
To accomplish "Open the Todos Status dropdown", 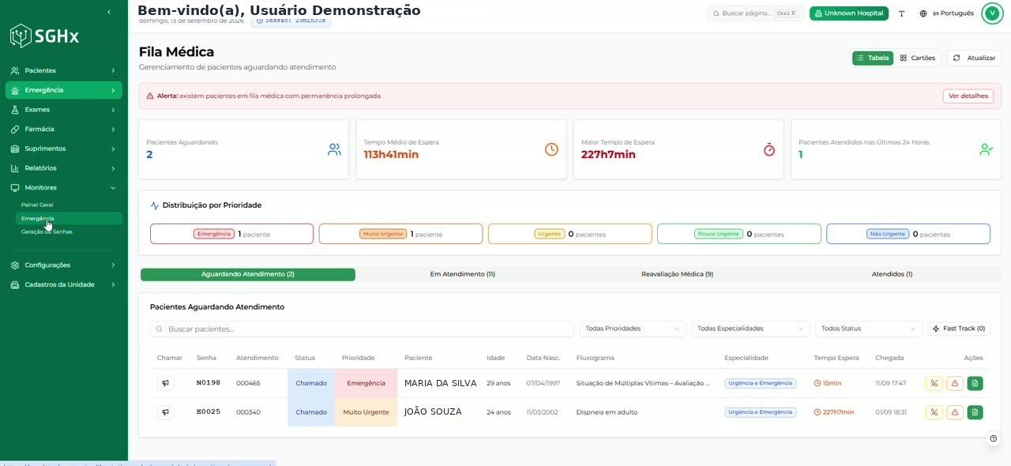I will click(x=869, y=329).
